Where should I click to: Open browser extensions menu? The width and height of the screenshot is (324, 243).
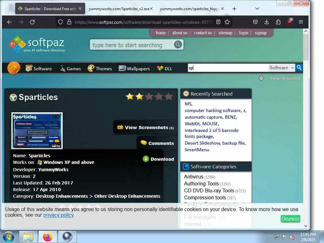[278, 22]
